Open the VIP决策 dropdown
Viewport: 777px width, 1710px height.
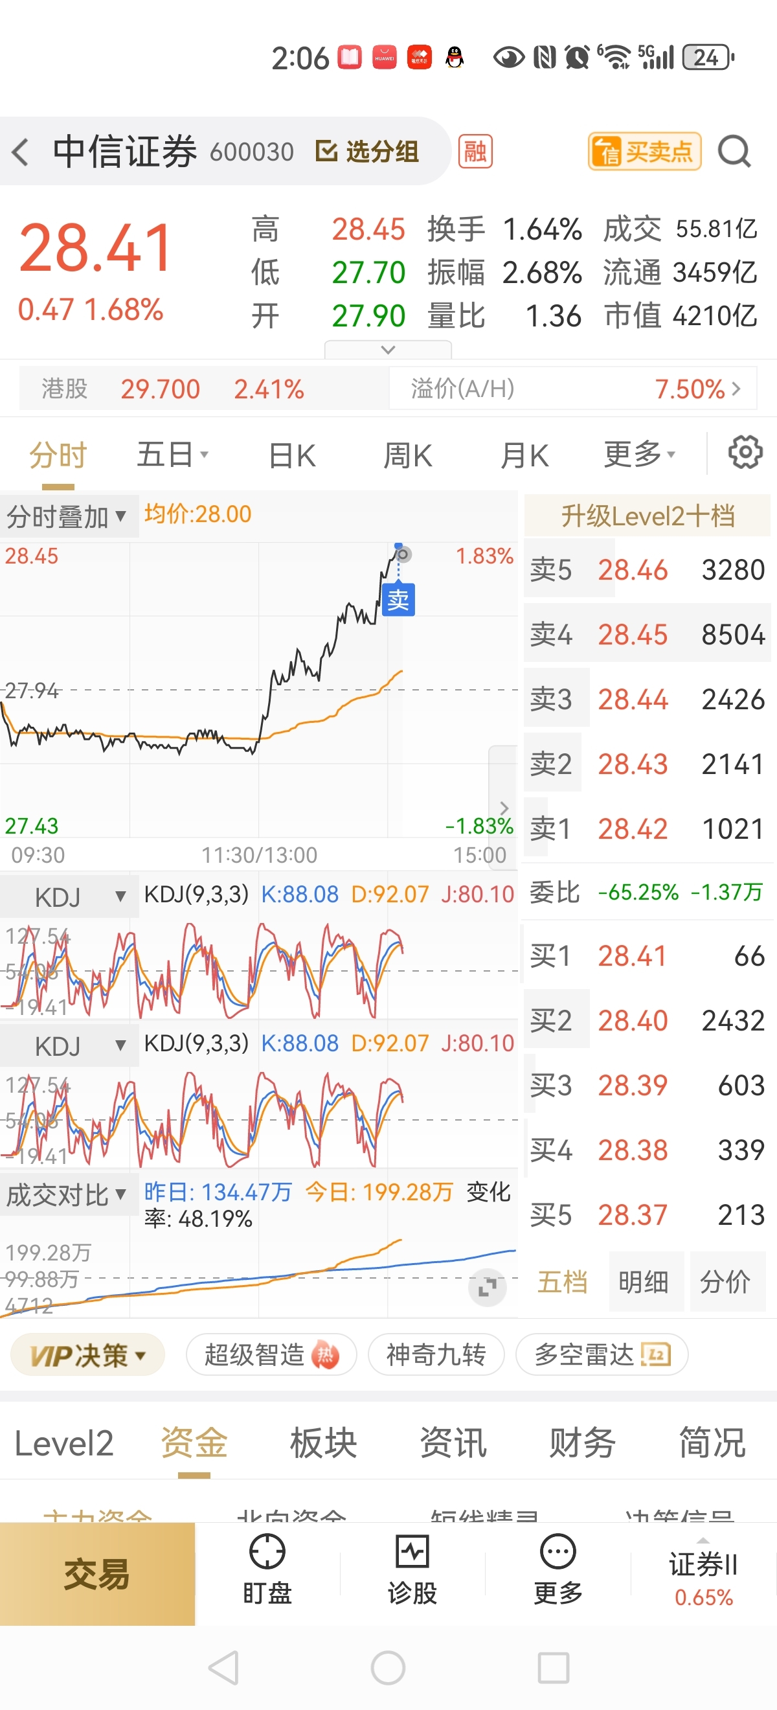tap(87, 1355)
